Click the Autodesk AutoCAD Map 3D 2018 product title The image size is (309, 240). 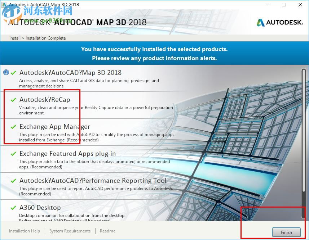click(71, 73)
